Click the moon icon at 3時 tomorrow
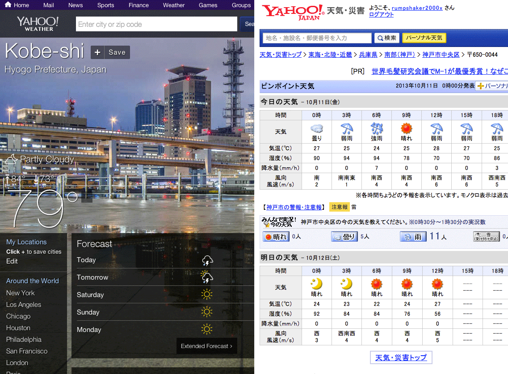Image resolution: width=508 pixels, height=374 pixels. pos(346,284)
